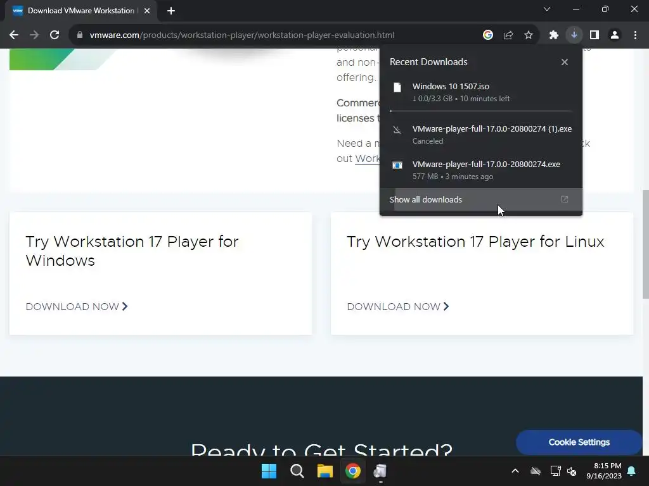Show all downloads

[x=481, y=199]
